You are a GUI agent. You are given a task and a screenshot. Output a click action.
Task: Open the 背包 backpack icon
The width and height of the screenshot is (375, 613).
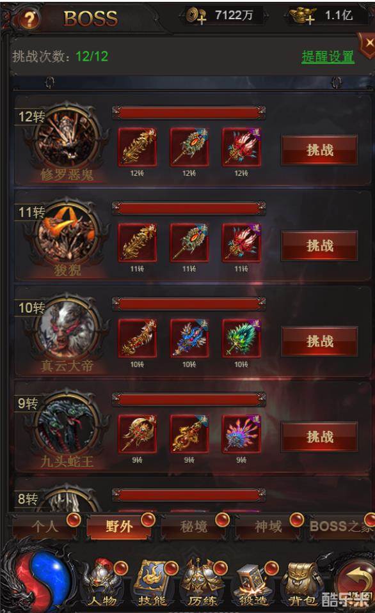302,582
